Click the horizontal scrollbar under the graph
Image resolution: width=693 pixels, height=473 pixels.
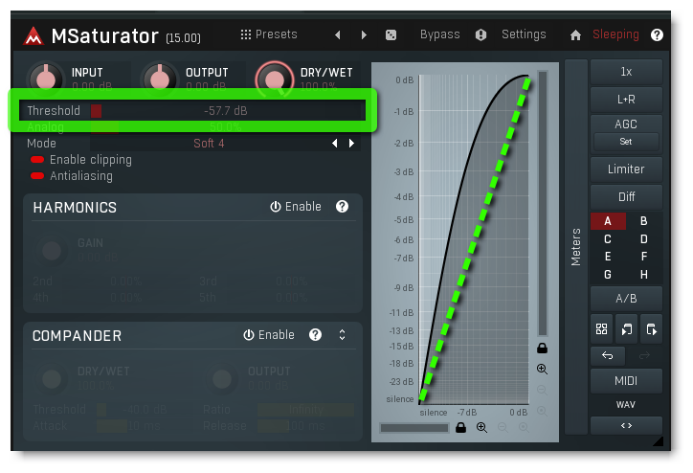click(414, 428)
